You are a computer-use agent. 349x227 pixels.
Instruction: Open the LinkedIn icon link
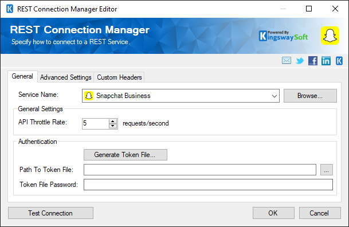[x=326, y=61]
